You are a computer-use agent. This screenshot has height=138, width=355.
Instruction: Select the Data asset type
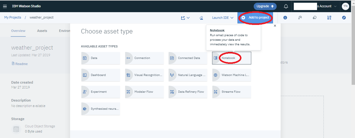(x=100, y=58)
